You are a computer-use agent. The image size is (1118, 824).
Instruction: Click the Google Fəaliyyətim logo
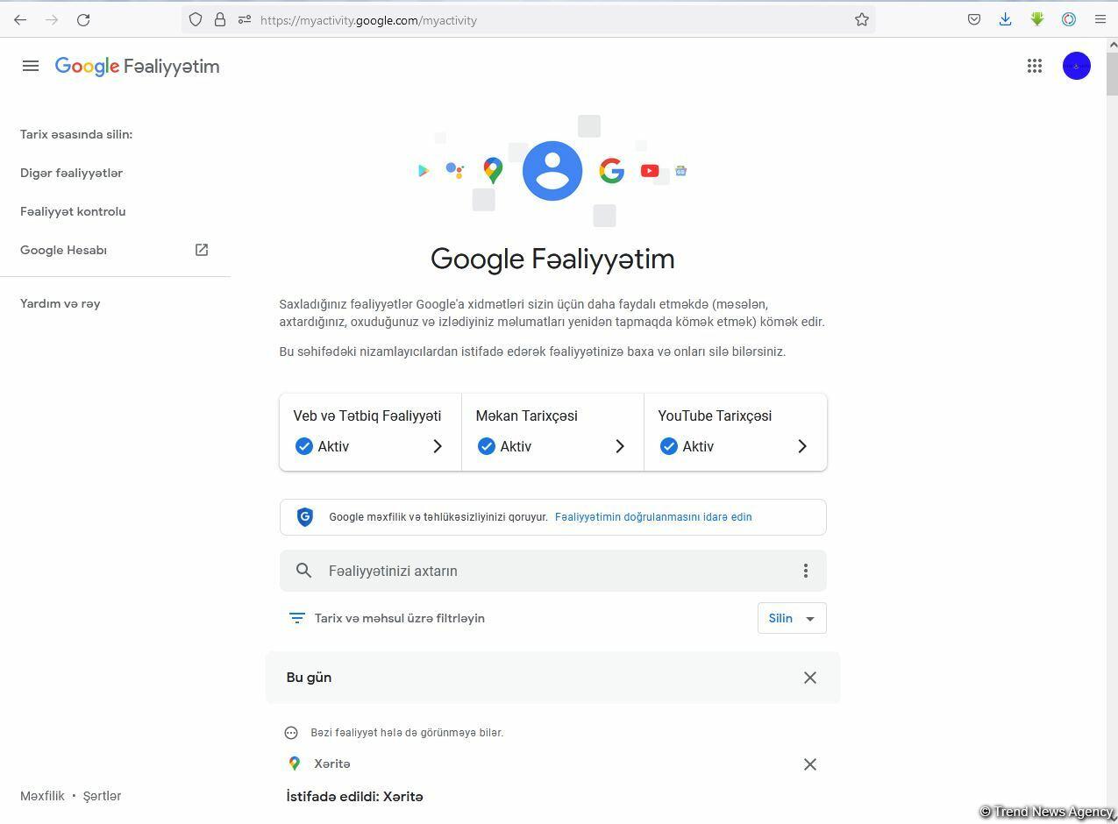pos(138,67)
